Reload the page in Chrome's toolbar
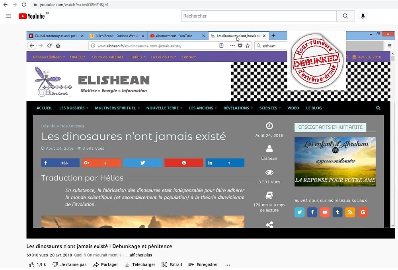This screenshot has height=270, width=398. tap(24, 4)
